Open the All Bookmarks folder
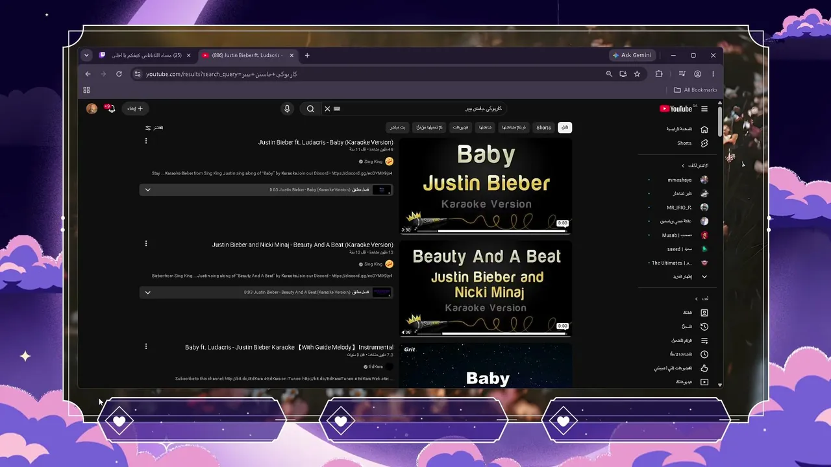Screen dimensions: 831x467 pos(695,90)
